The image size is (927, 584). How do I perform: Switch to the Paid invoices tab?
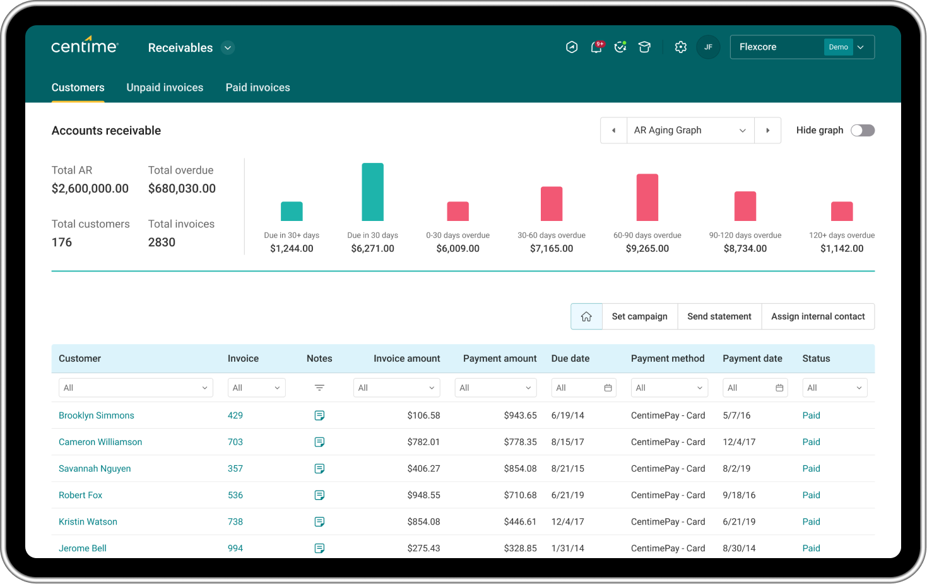pos(257,87)
